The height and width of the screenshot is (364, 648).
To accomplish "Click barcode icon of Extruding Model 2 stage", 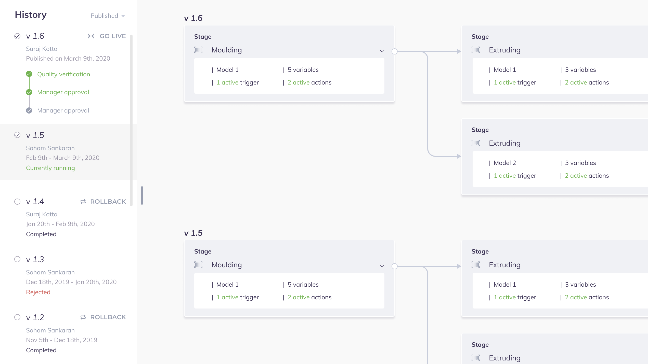I will pyautogui.click(x=476, y=143).
